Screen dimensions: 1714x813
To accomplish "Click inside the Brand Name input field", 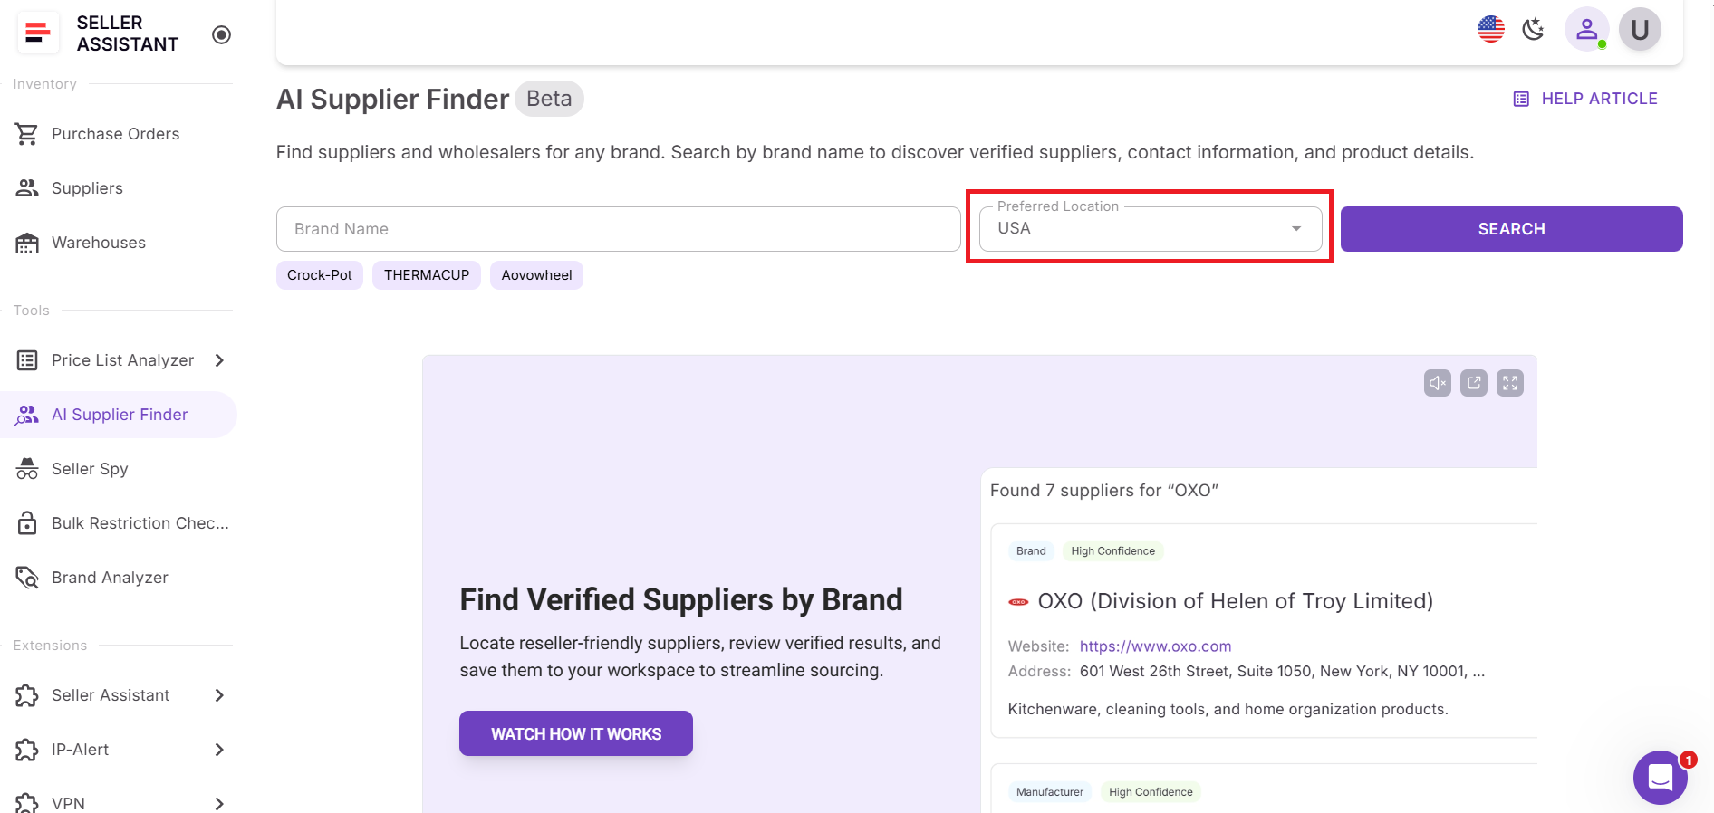I will click(x=619, y=228).
